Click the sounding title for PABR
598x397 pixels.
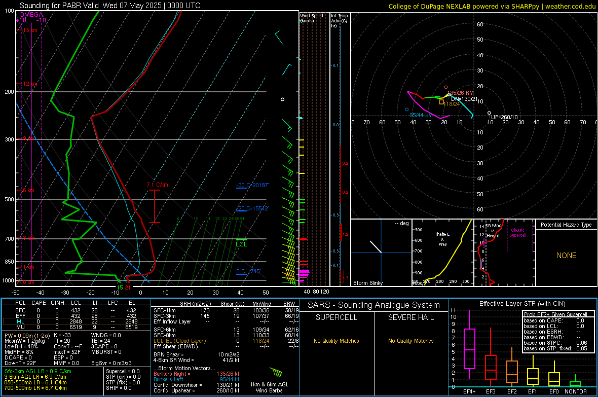click(110, 6)
